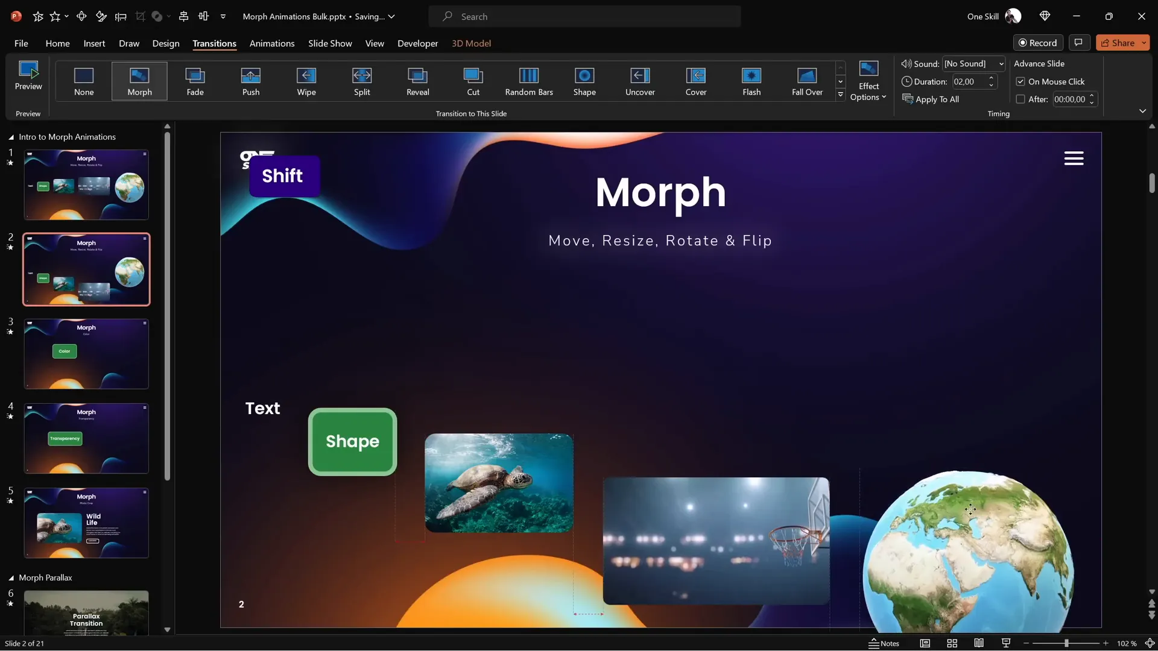This screenshot has height=651, width=1158.
Task: Open the Slide Show tab
Action: point(330,43)
